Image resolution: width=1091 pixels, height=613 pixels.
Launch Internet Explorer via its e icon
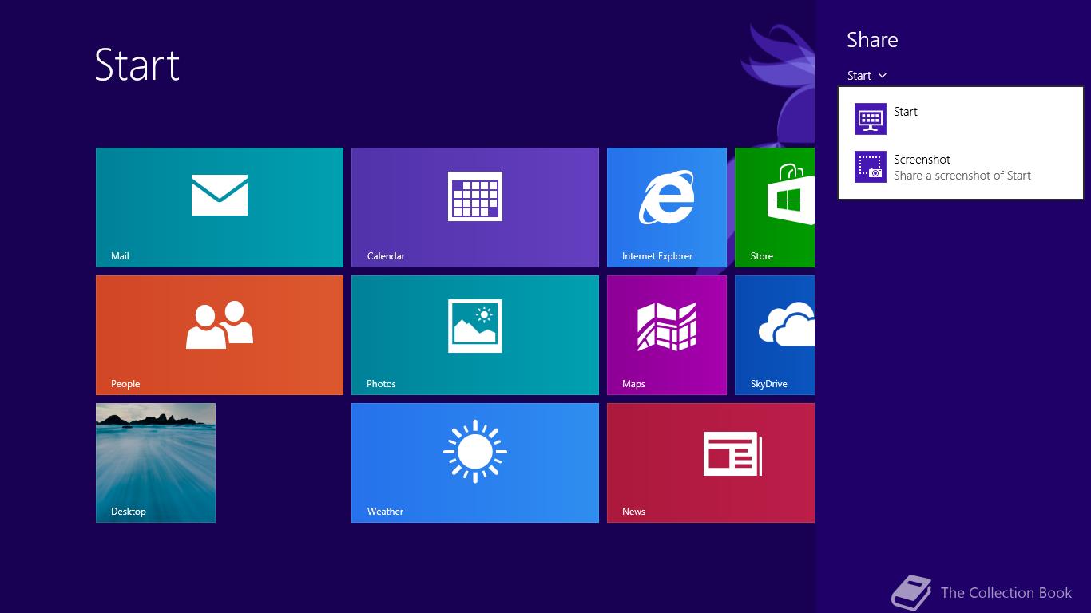click(667, 197)
